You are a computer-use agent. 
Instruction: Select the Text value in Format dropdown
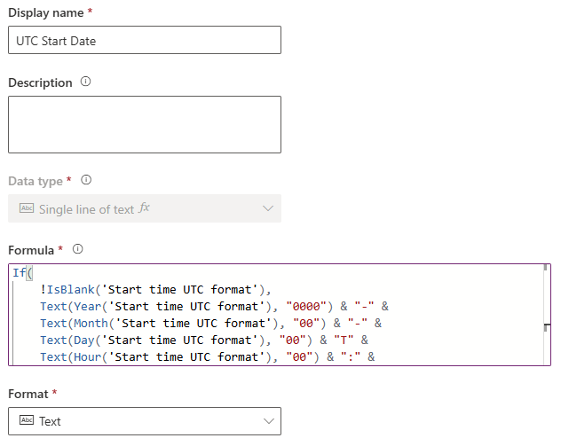pos(51,421)
